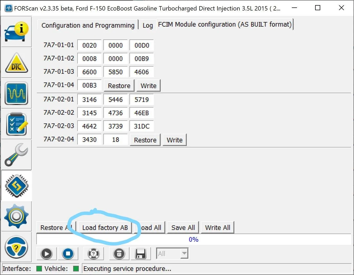This screenshot has height=275, width=354.
Task: Click the trash delete icon
Action: point(119,254)
